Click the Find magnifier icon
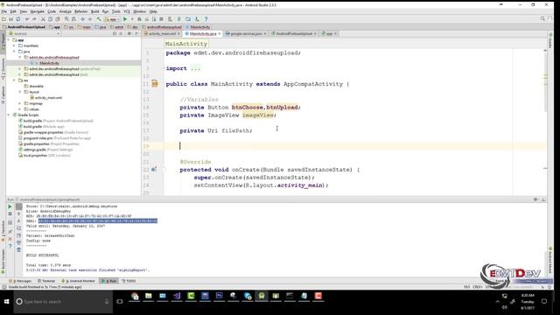This screenshot has width=560, height=315. point(66,19)
